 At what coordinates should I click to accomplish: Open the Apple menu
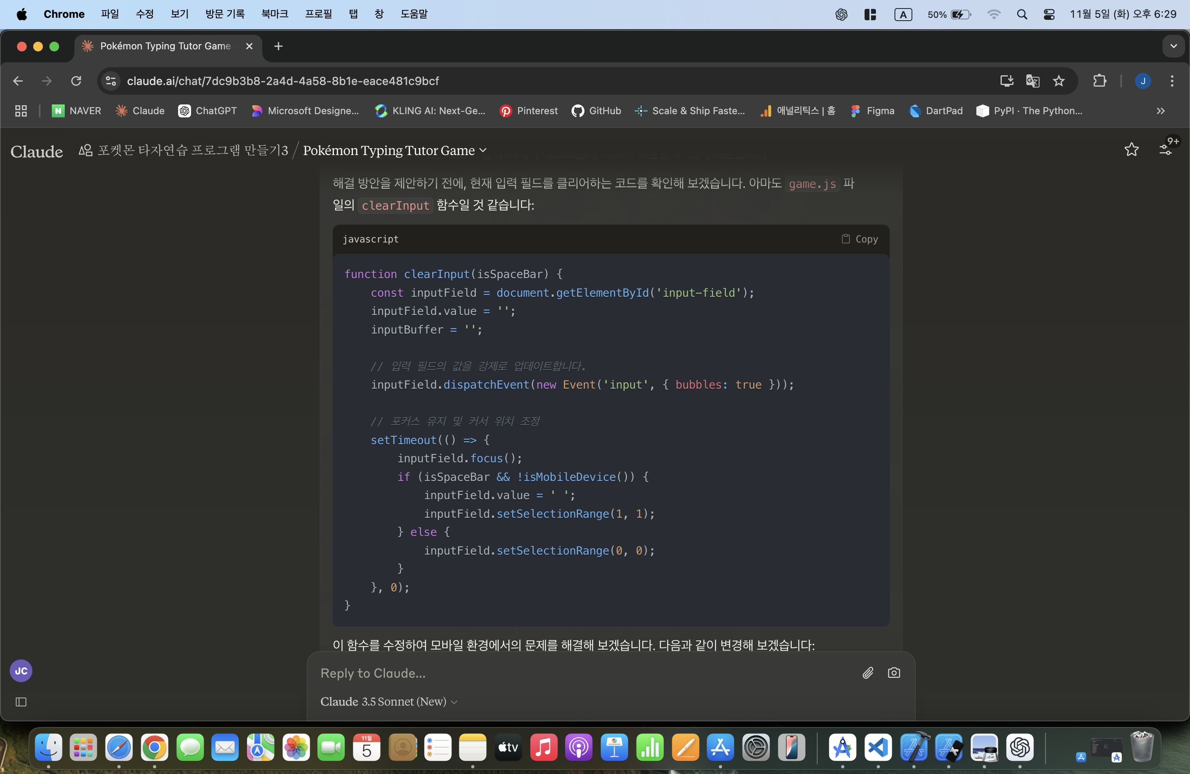(21, 14)
